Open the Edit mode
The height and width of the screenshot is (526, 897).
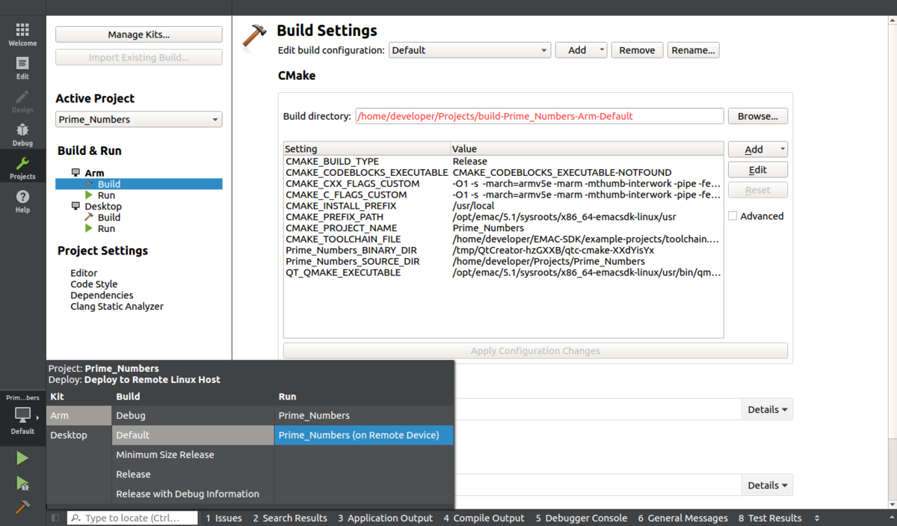[x=22, y=67]
